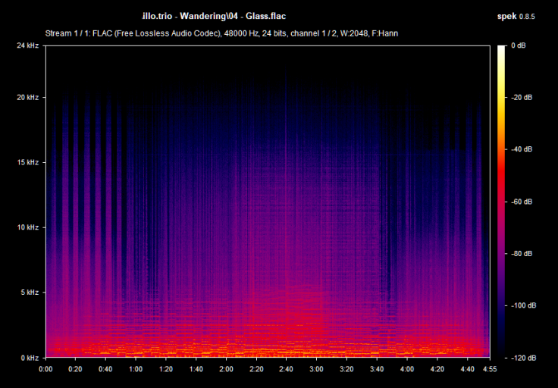558x388 pixels.
Task: Click the 15 kHz frequency axis label
Action: (27, 162)
